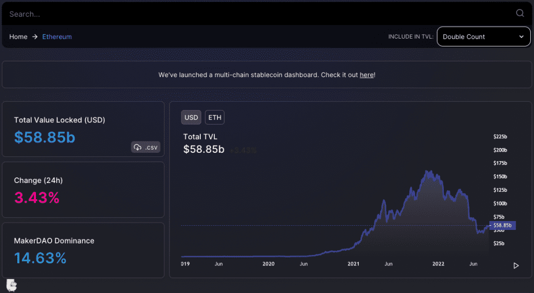Click the MakerDAO Dominance 14.63% value
The image size is (534, 293).
coord(40,258)
